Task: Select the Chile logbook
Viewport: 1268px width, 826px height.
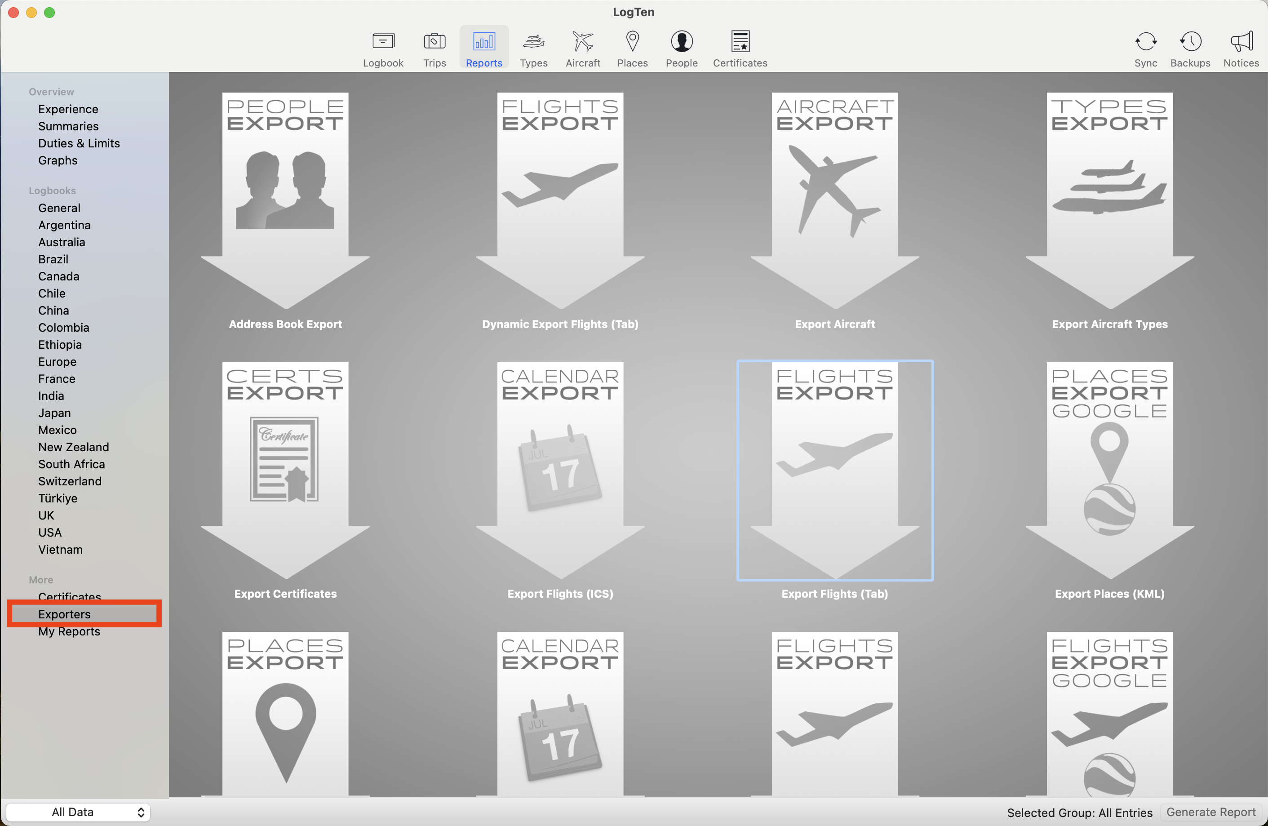Action: click(x=52, y=293)
